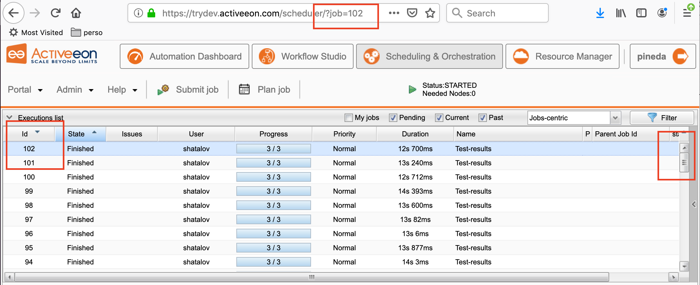Log out with the pineda arrow icon
The image size is (700, 285).
pos(680,56)
